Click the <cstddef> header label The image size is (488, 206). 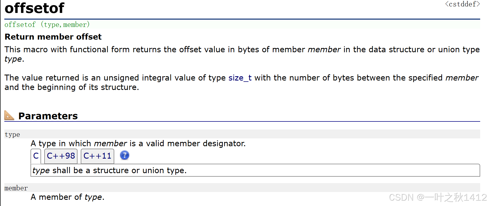point(462,4)
